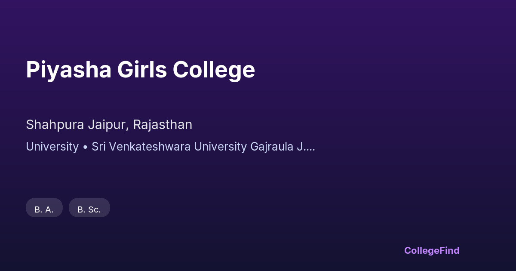Open the CollegeFind brand logo
Image resolution: width=516 pixels, height=271 pixels.
pyautogui.click(x=432, y=250)
